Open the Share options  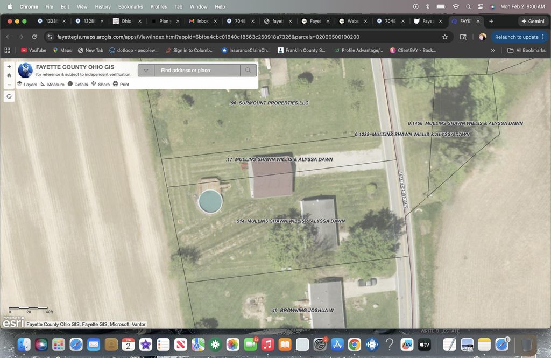[100, 85]
